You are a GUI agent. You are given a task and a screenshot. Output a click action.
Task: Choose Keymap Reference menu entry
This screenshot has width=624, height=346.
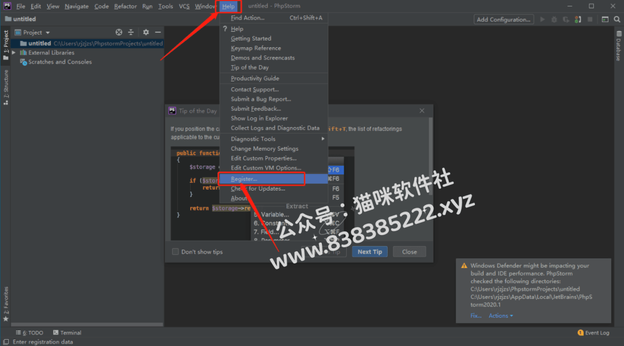point(273,48)
